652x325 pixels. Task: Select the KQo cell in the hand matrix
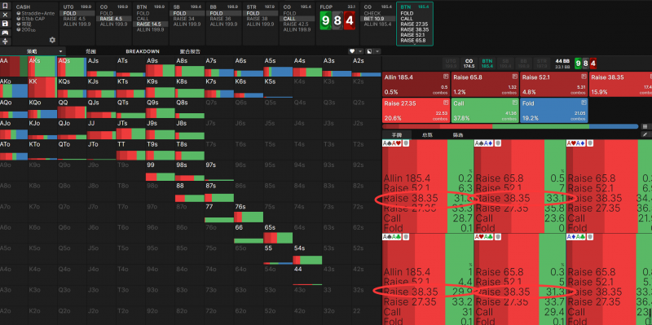click(x=42, y=108)
